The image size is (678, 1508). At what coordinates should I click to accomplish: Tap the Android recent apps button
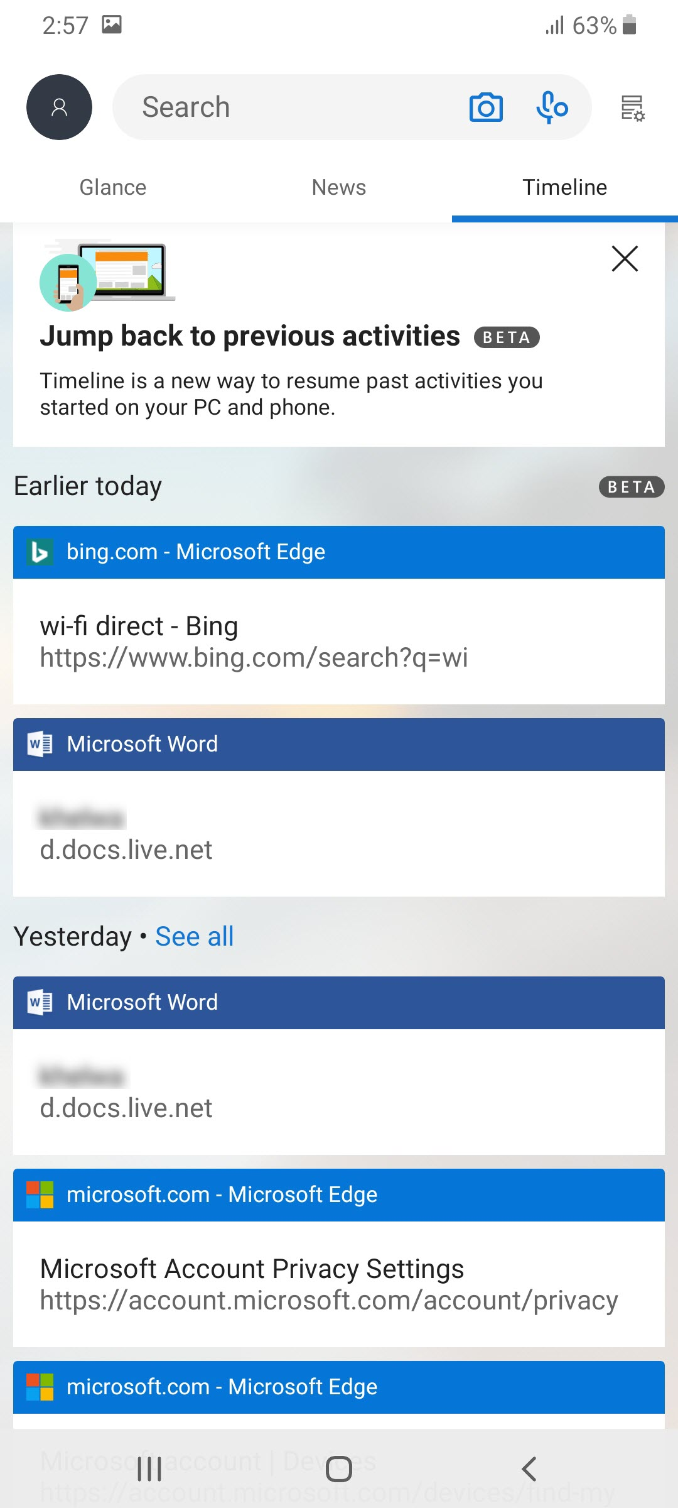click(149, 1469)
